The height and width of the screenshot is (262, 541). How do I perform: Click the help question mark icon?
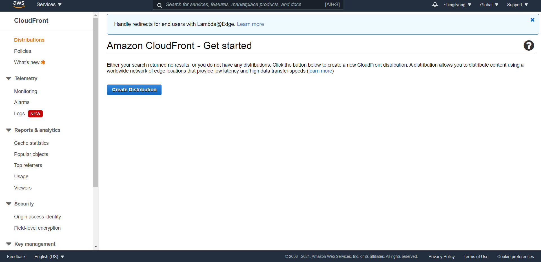529,46
